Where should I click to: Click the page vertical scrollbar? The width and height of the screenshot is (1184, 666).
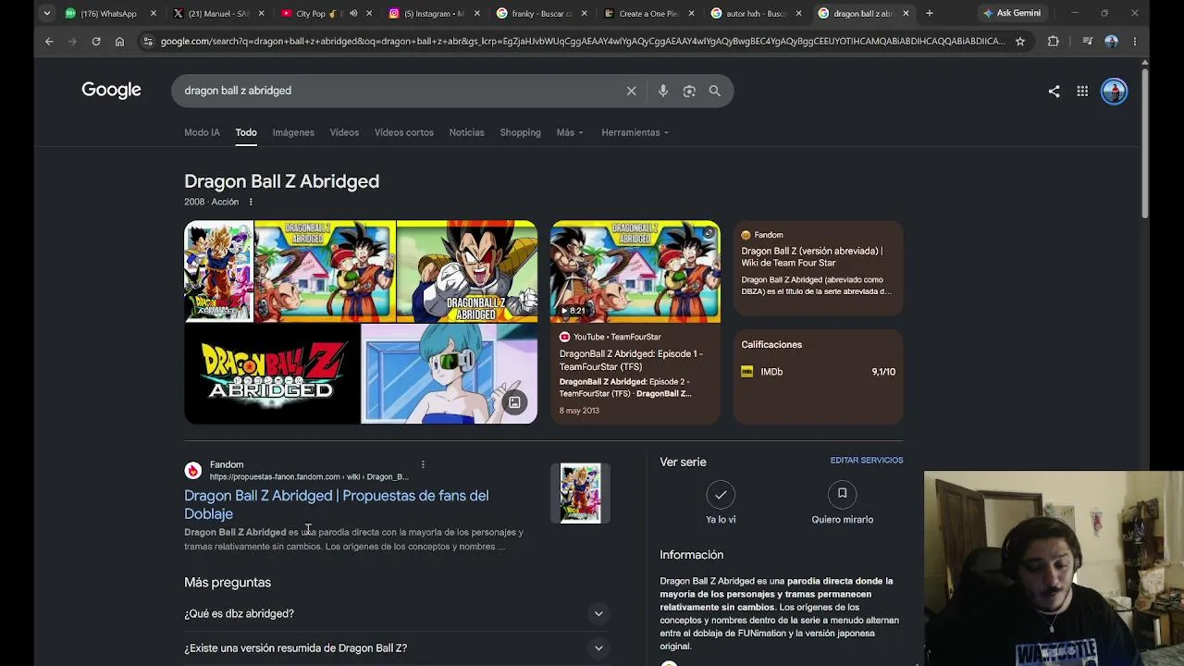[x=1145, y=143]
